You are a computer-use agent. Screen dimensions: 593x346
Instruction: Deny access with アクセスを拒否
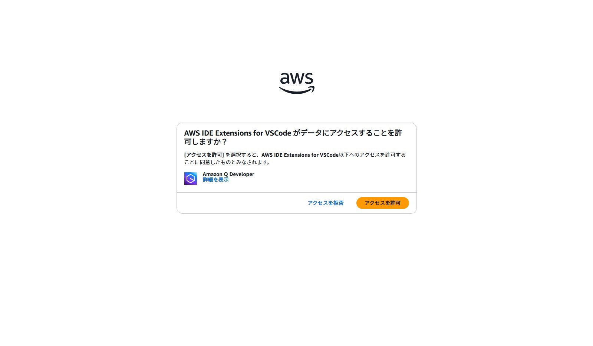click(x=326, y=203)
